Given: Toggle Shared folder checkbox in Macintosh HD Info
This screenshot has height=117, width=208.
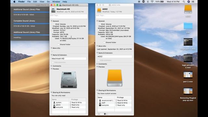Looking at the screenshot, I should 58,45.
